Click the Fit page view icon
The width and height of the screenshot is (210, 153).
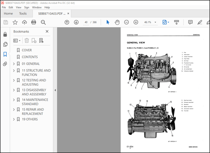[165, 22]
